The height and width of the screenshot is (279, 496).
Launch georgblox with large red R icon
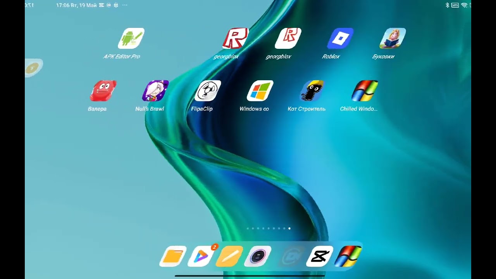(x=236, y=38)
